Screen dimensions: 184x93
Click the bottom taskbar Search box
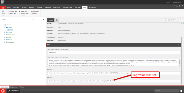coord(167,91)
